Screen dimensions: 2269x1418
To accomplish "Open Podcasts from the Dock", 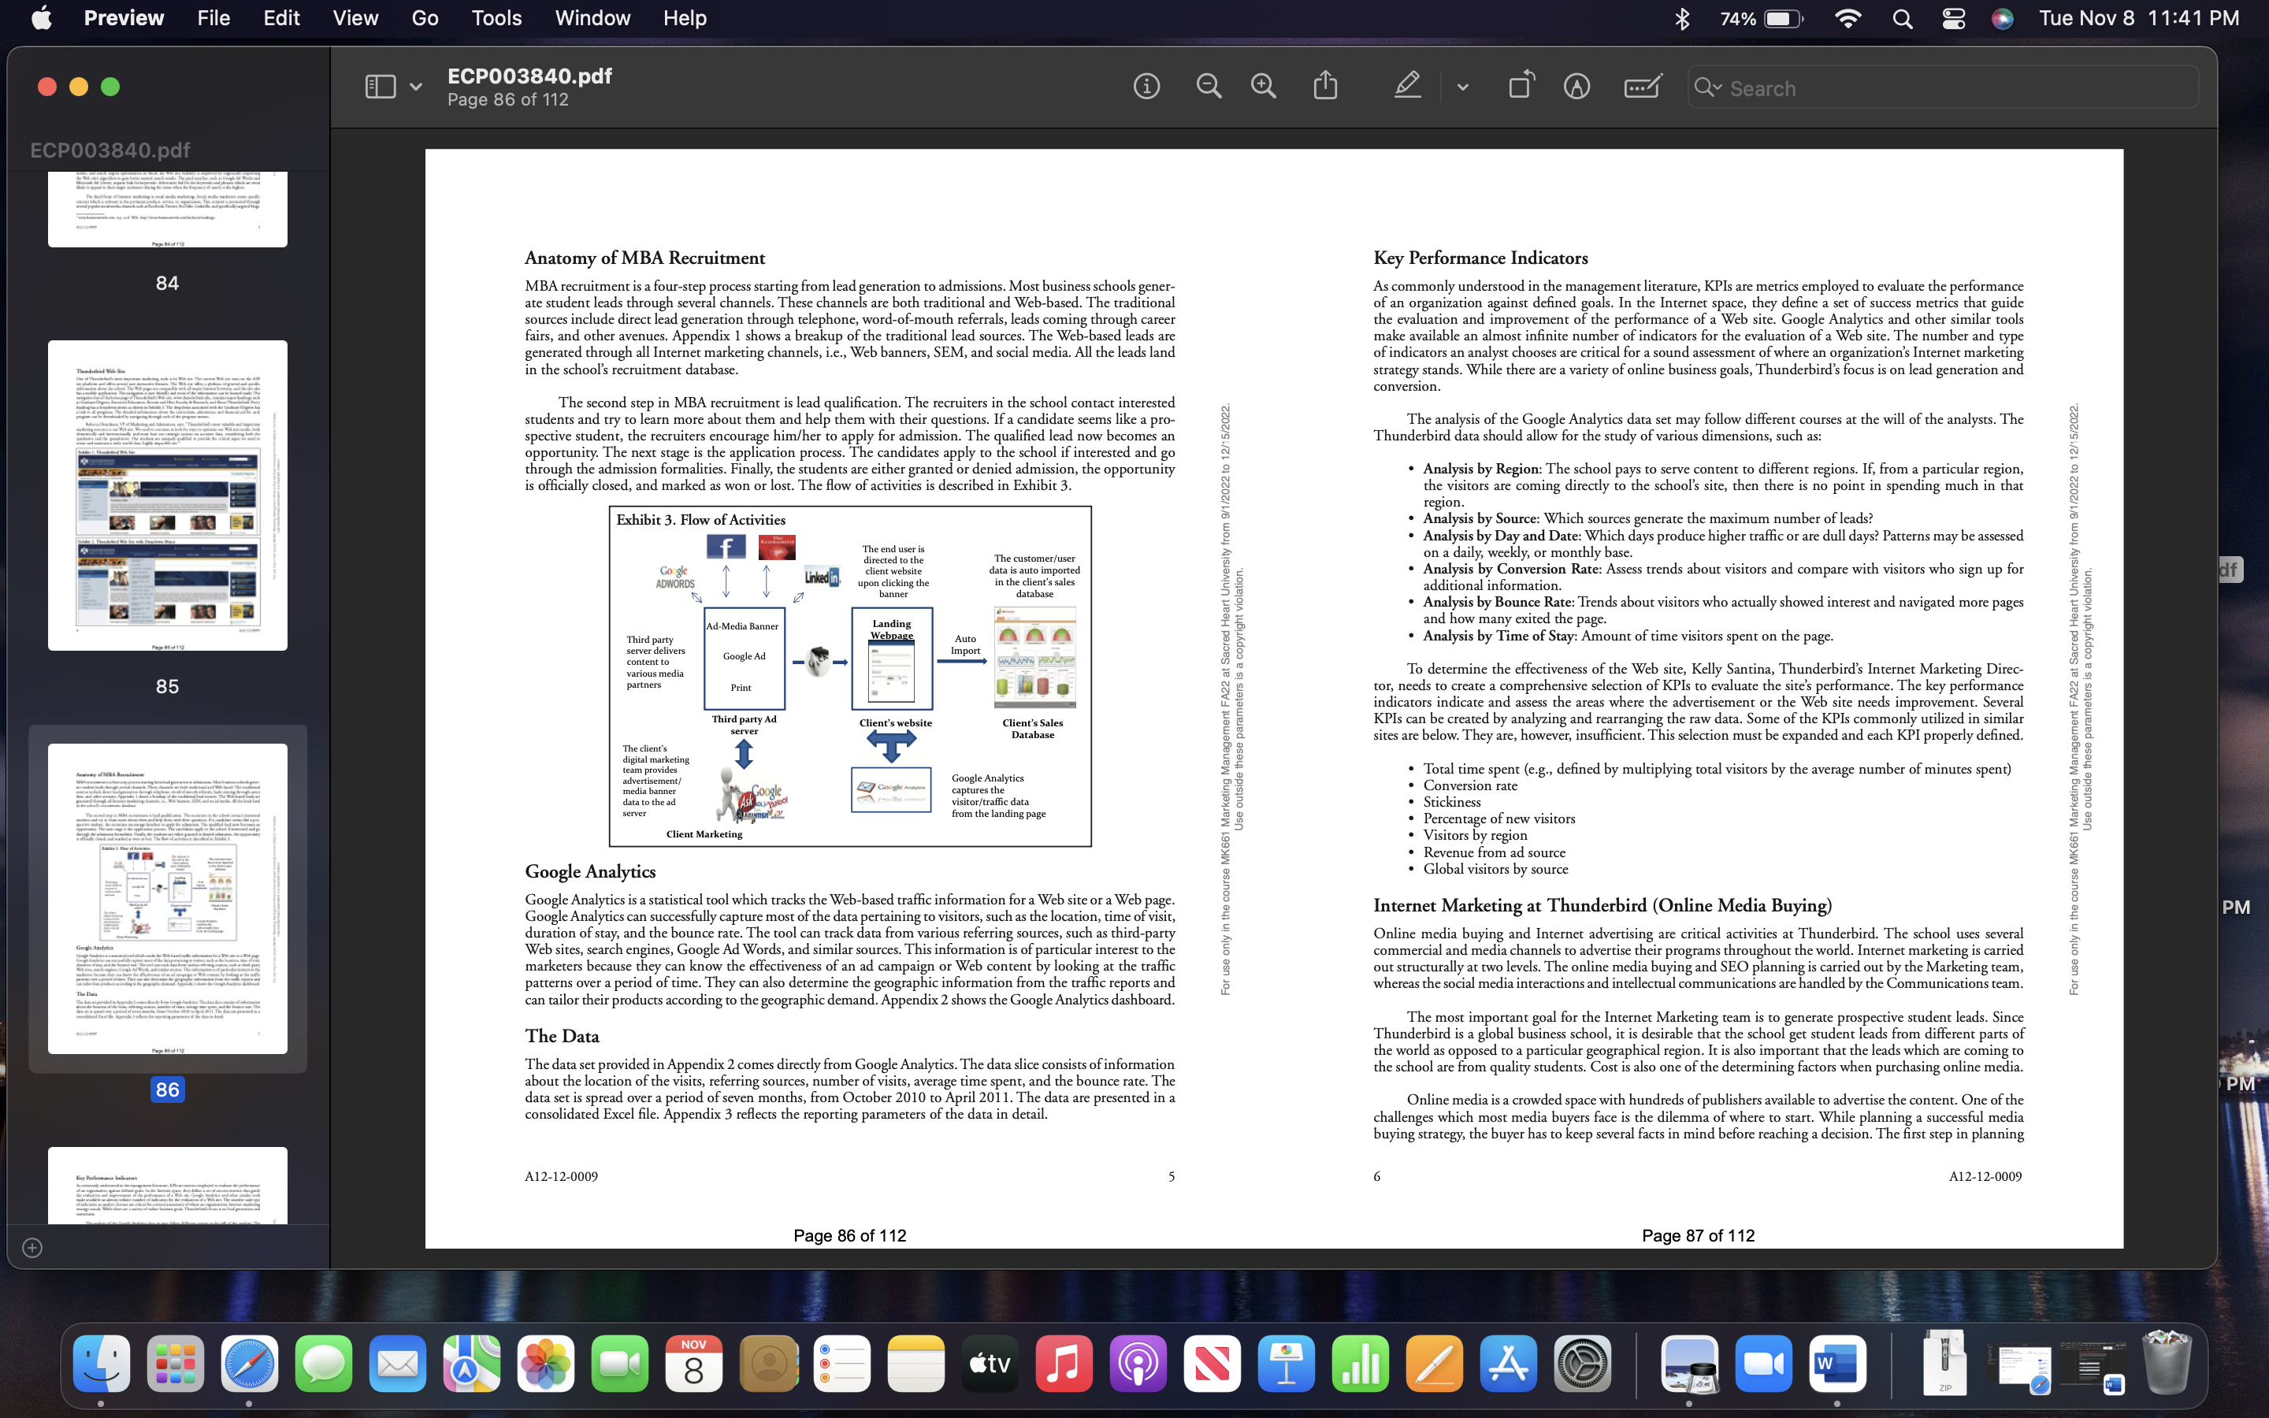I will [x=1138, y=1364].
